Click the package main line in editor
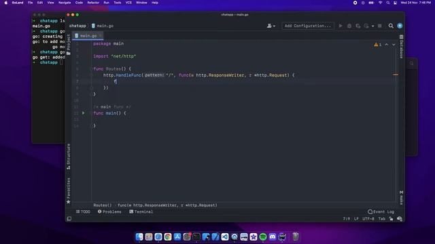This screenshot has width=435, height=244. [109, 43]
